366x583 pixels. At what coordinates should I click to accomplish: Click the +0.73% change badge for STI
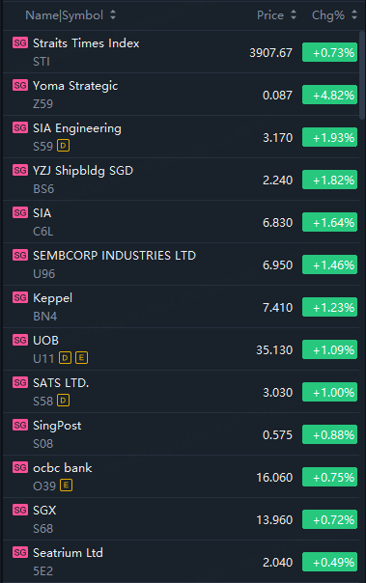point(330,52)
